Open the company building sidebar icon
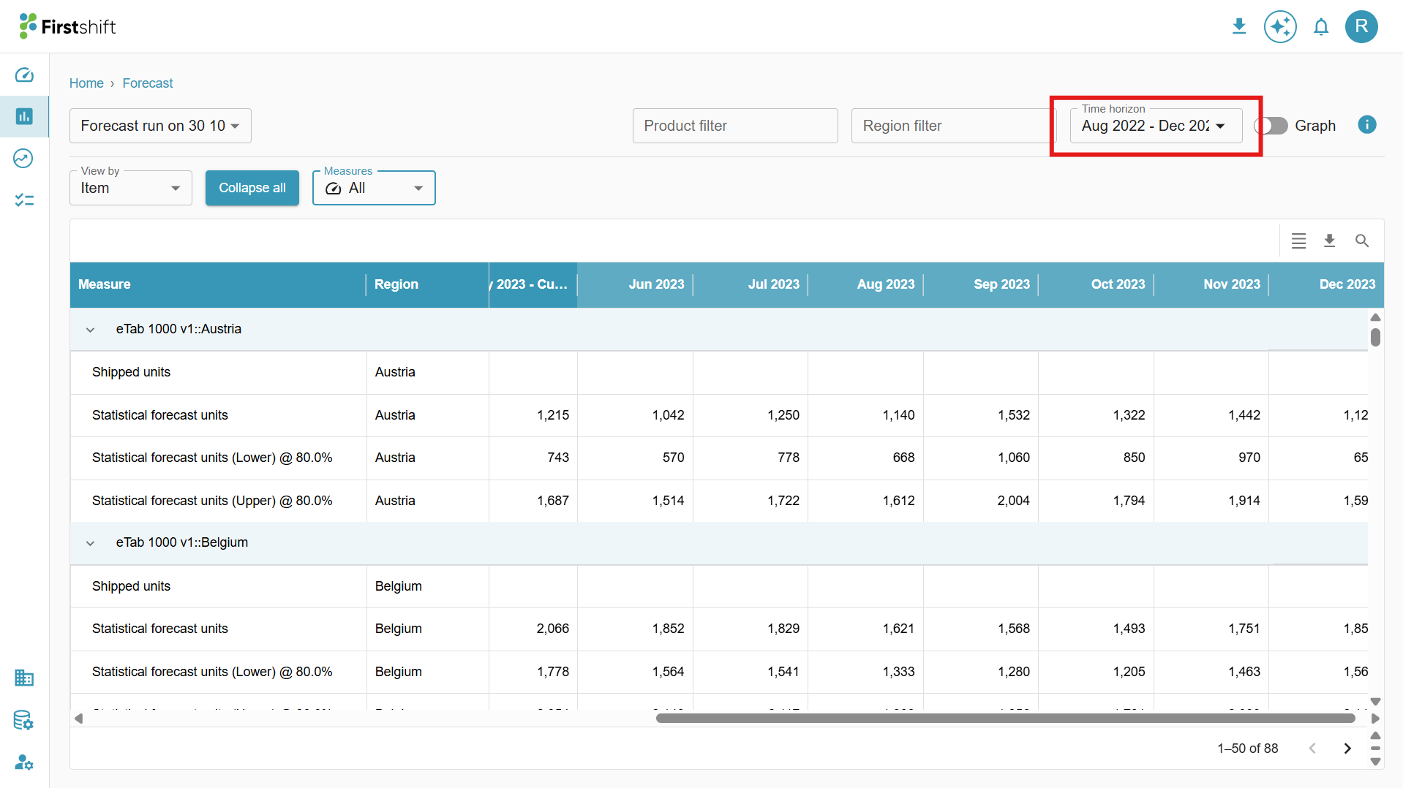The height and width of the screenshot is (788, 1403). tap(24, 678)
